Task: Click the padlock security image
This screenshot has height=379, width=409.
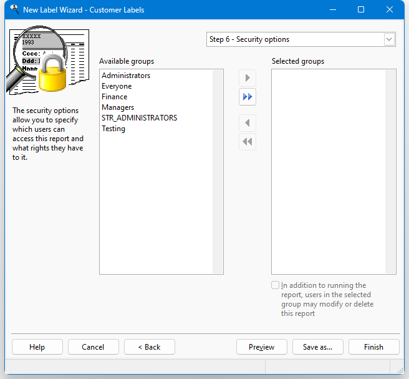Action: pyautogui.click(x=52, y=73)
